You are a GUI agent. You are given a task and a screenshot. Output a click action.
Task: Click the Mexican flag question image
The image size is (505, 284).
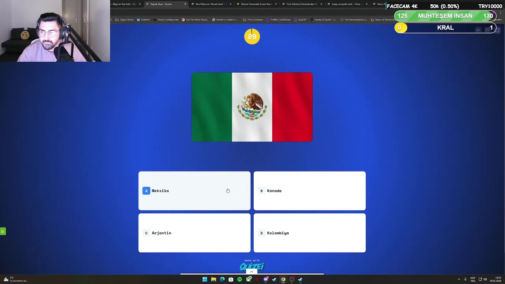[x=252, y=107]
